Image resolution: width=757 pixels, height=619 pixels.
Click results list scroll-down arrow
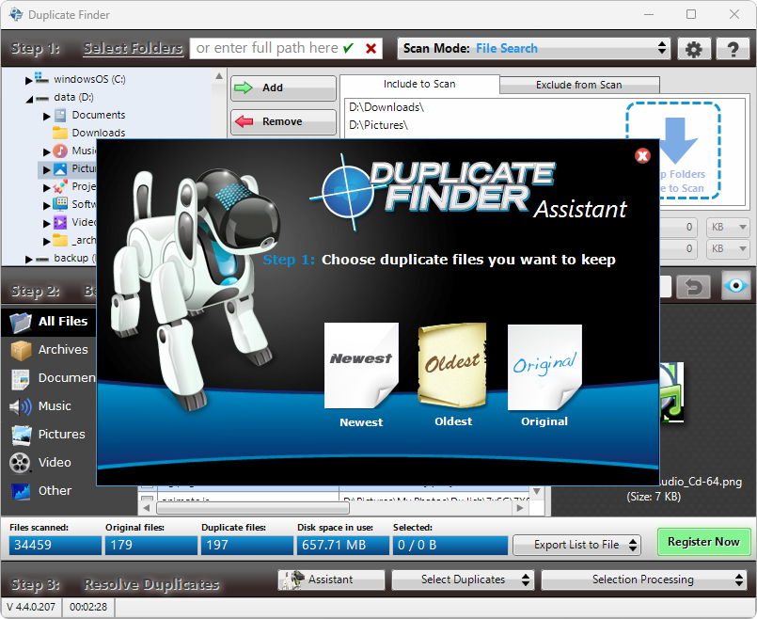tap(536, 491)
